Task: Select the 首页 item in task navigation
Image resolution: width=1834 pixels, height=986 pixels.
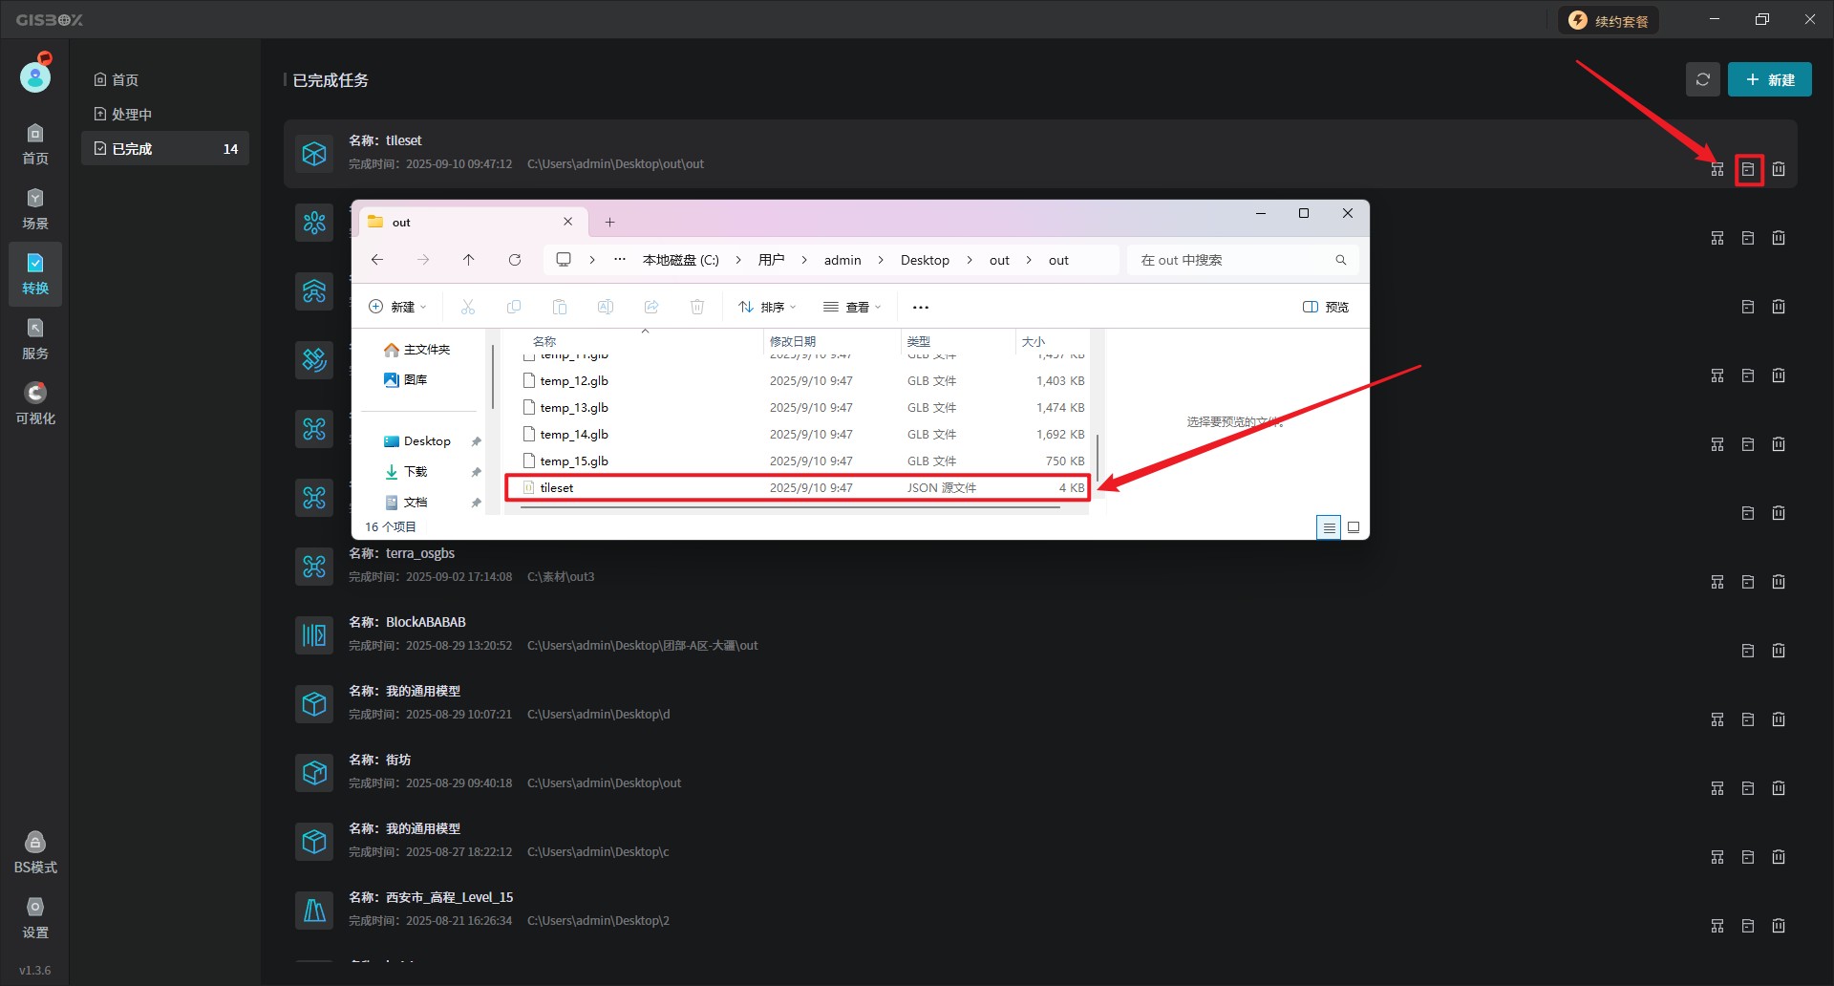Action: coord(124,80)
